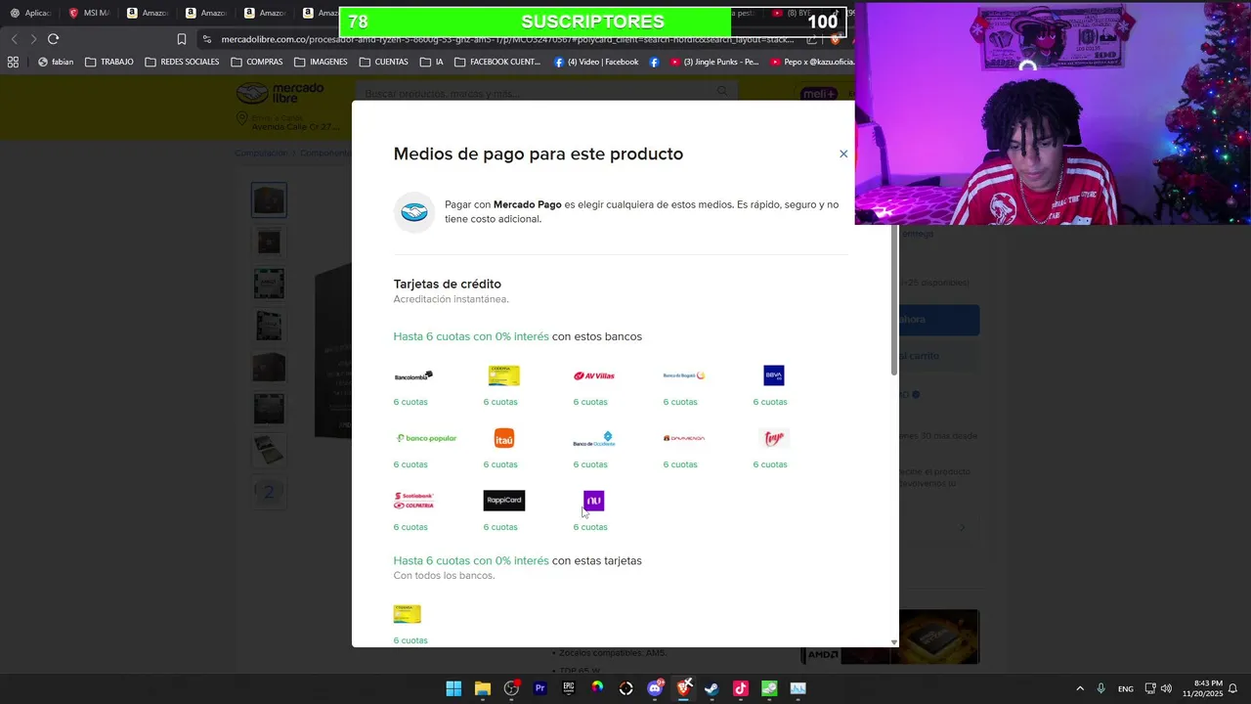Click '6 cuotas' under Nu
Image resolution: width=1251 pixels, height=704 pixels.
tap(590, 527)
